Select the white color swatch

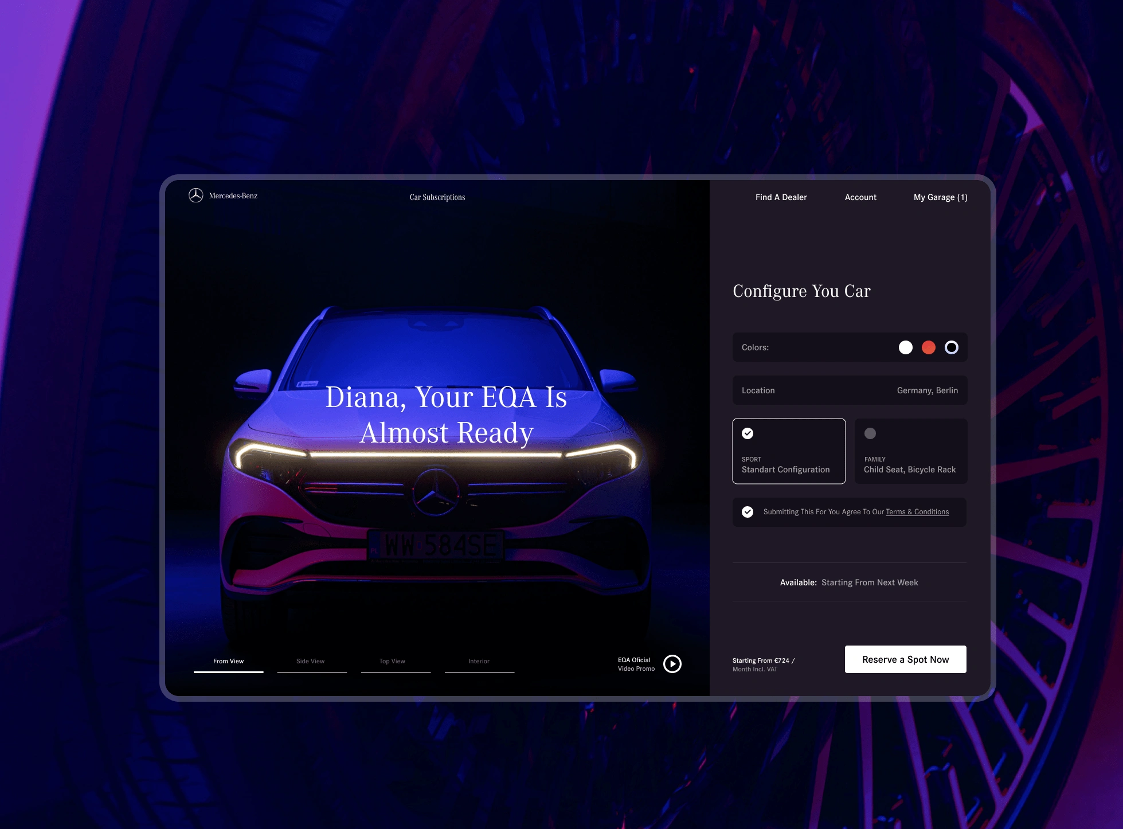pyautogui.click(x=906, y=347)
